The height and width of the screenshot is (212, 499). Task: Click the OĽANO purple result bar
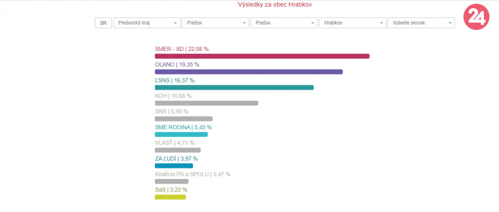pos(248,71)
